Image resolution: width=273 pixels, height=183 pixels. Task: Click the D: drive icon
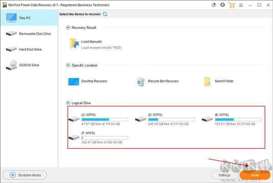pos(141,119)
